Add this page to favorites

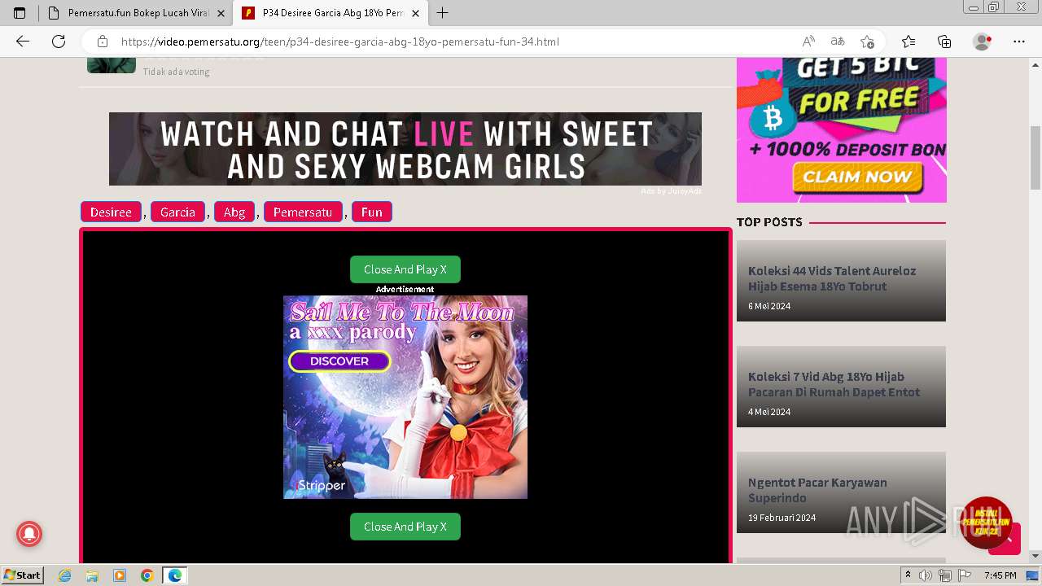(867, 42)
